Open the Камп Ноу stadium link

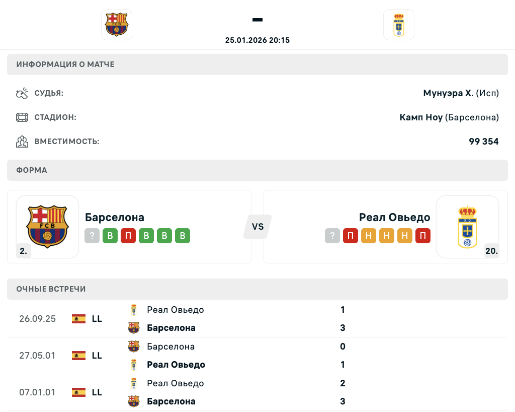click(421, 117)
